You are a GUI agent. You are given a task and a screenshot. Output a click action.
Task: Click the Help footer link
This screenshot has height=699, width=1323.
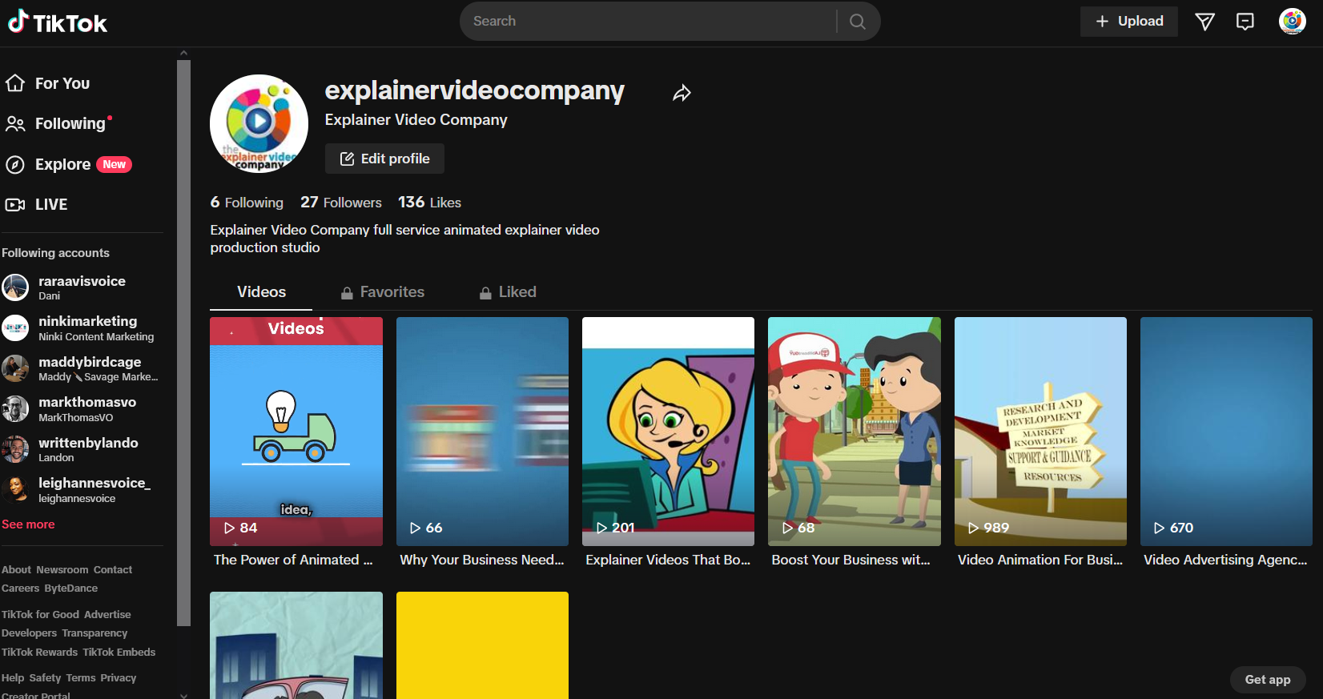[13, 678]
